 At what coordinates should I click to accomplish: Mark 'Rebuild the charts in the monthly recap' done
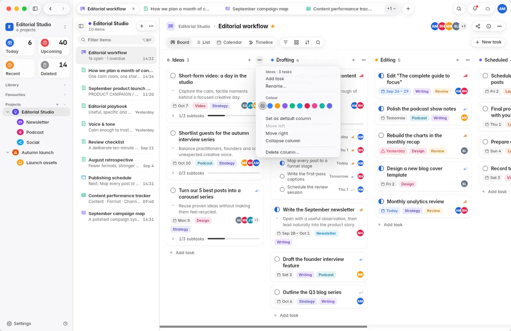(x=381, y=135)
